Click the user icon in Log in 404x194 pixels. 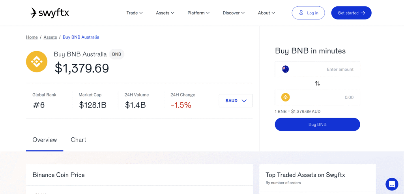(x=301, y=13)
